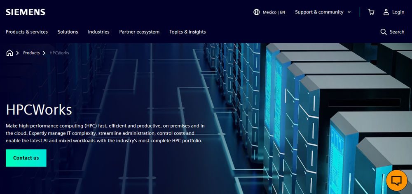Click the magnifying glass search icon

pos(383,32)
